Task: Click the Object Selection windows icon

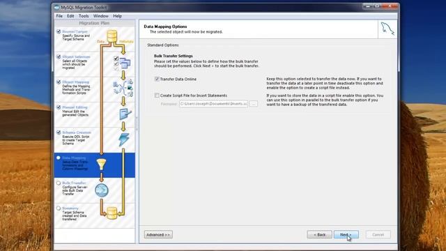Action: pyautogui.click(x=125, y=63)
